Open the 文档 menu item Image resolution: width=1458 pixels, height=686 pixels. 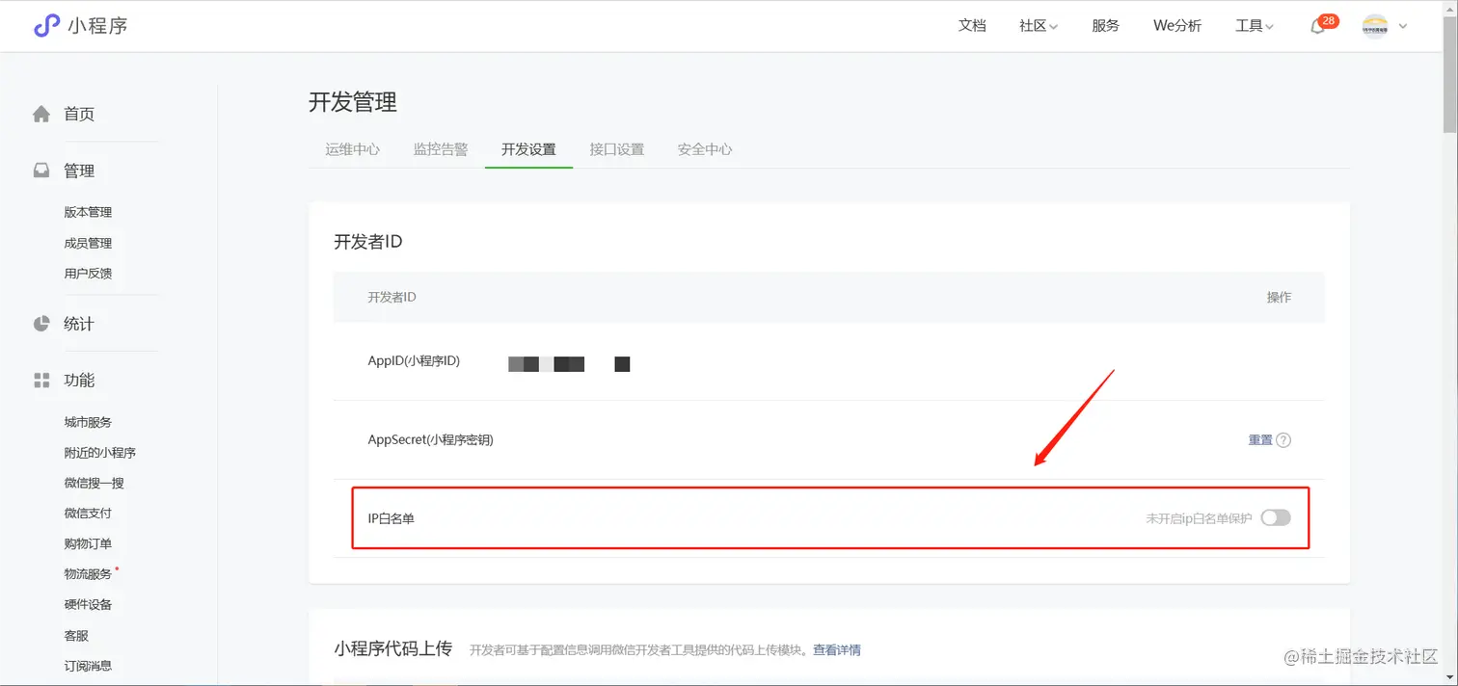click(972, 26)
